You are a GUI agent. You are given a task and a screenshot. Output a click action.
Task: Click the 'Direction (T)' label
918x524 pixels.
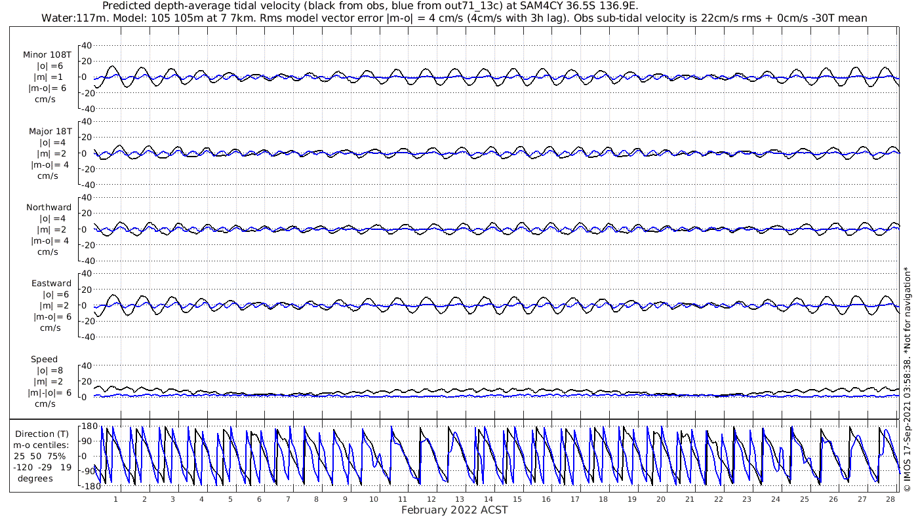click(x=42, y=434)
